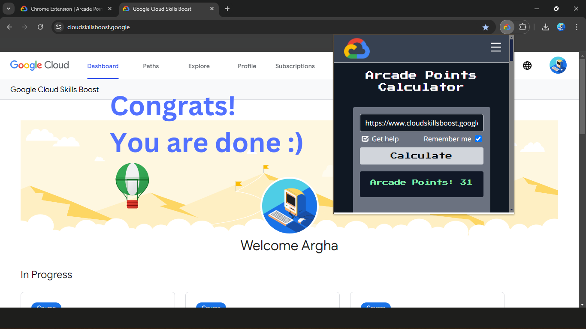Click the profile URL input field
Viewport: 586px width, 329px height.
tap(422, 123)
